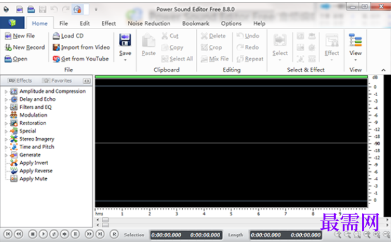Click the Repeat button
This screenshot has width=391, height=242.
coord(250,59)
